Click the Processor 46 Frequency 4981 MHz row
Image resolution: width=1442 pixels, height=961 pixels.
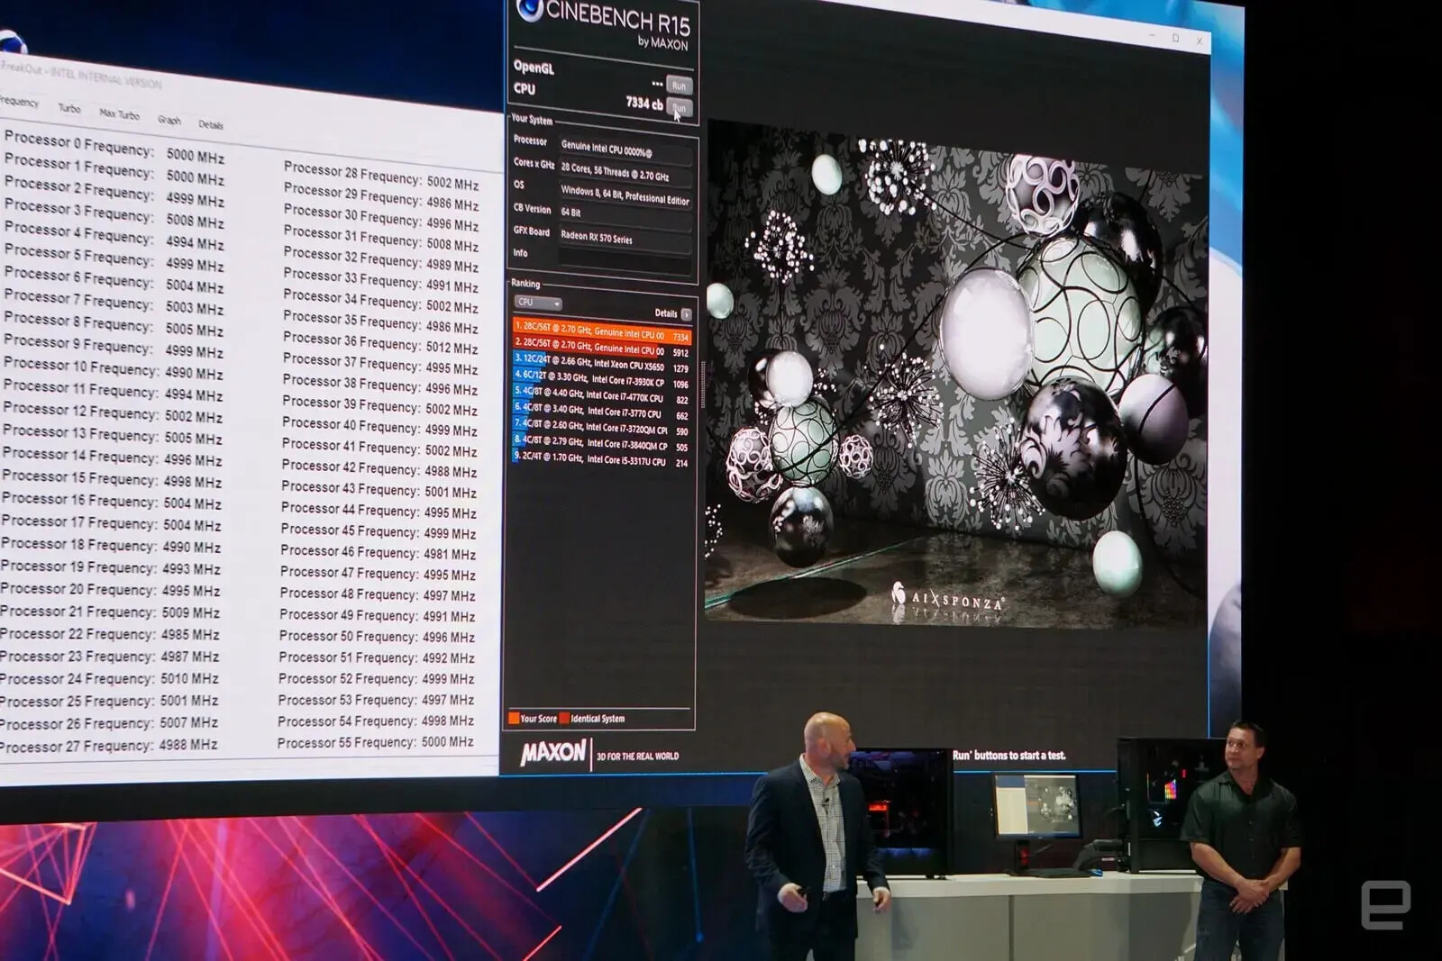click(x=378, y=552)
